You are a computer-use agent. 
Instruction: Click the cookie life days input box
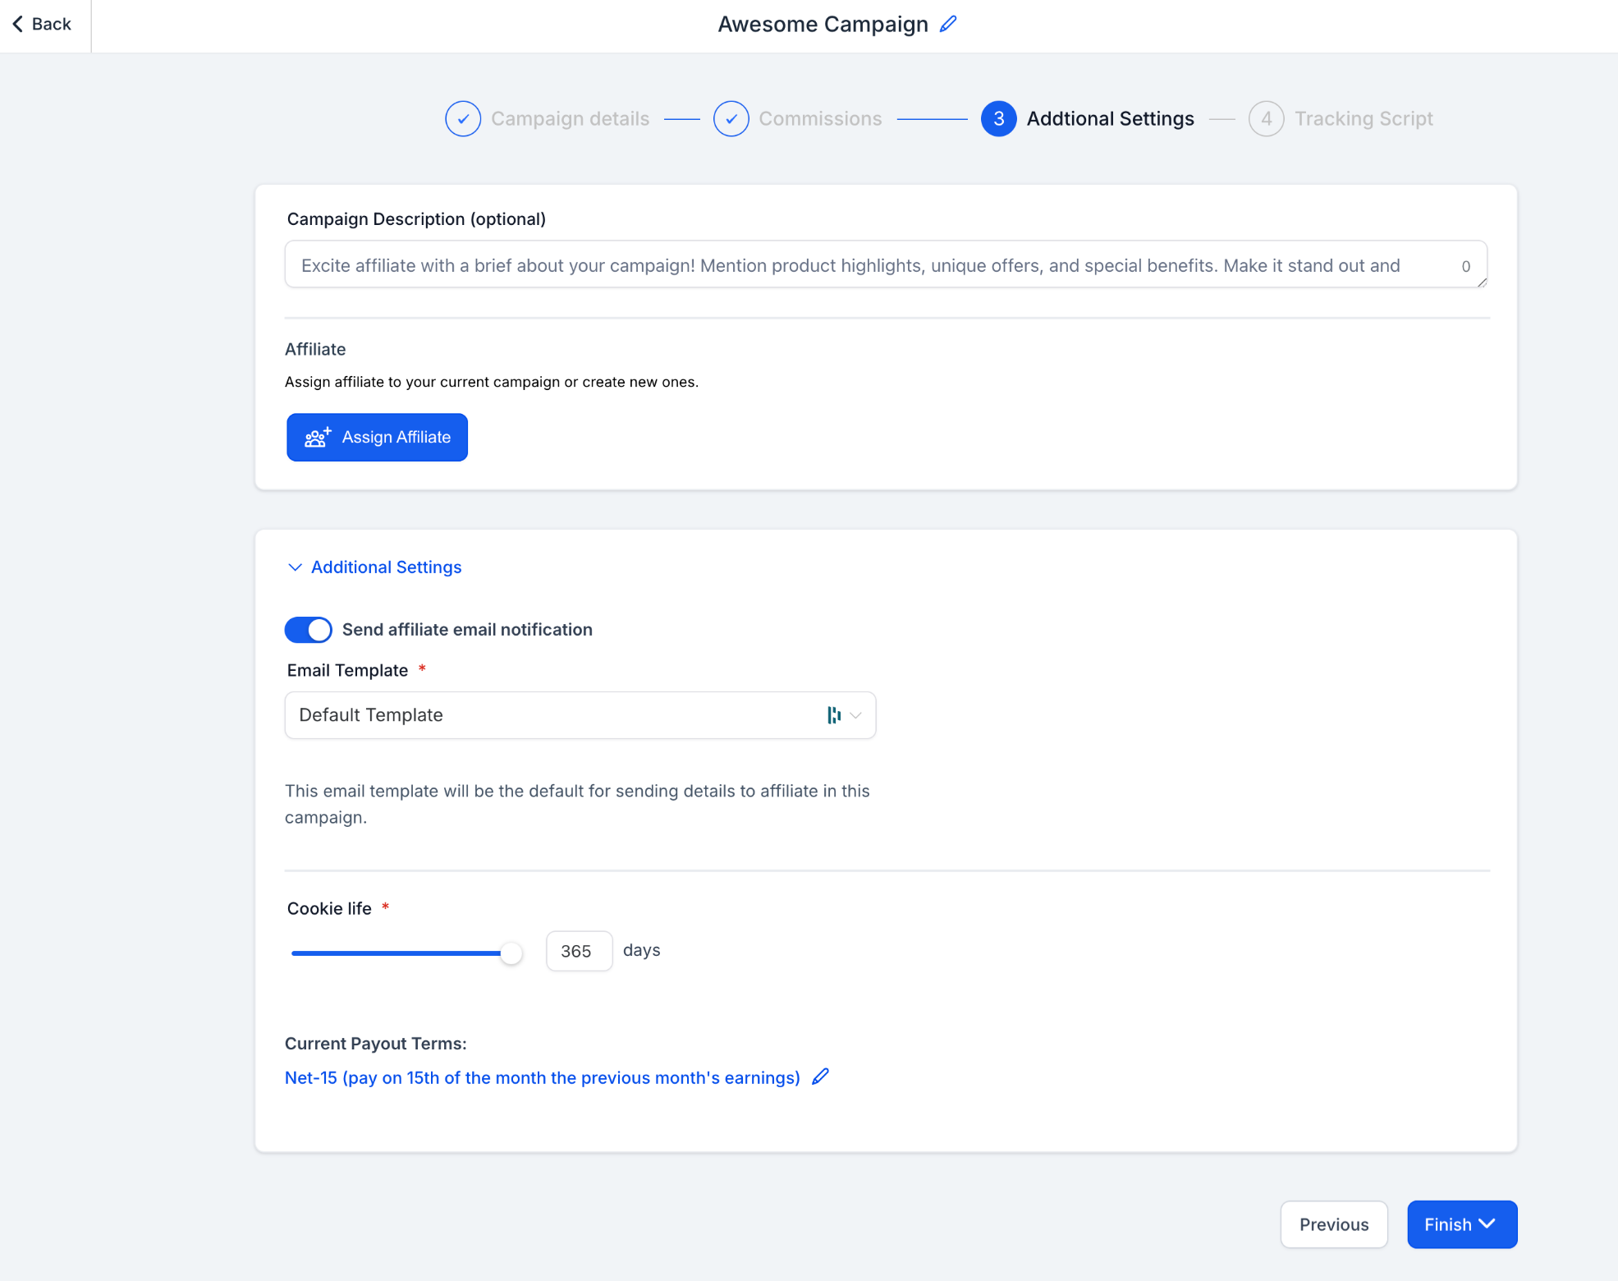578,951
